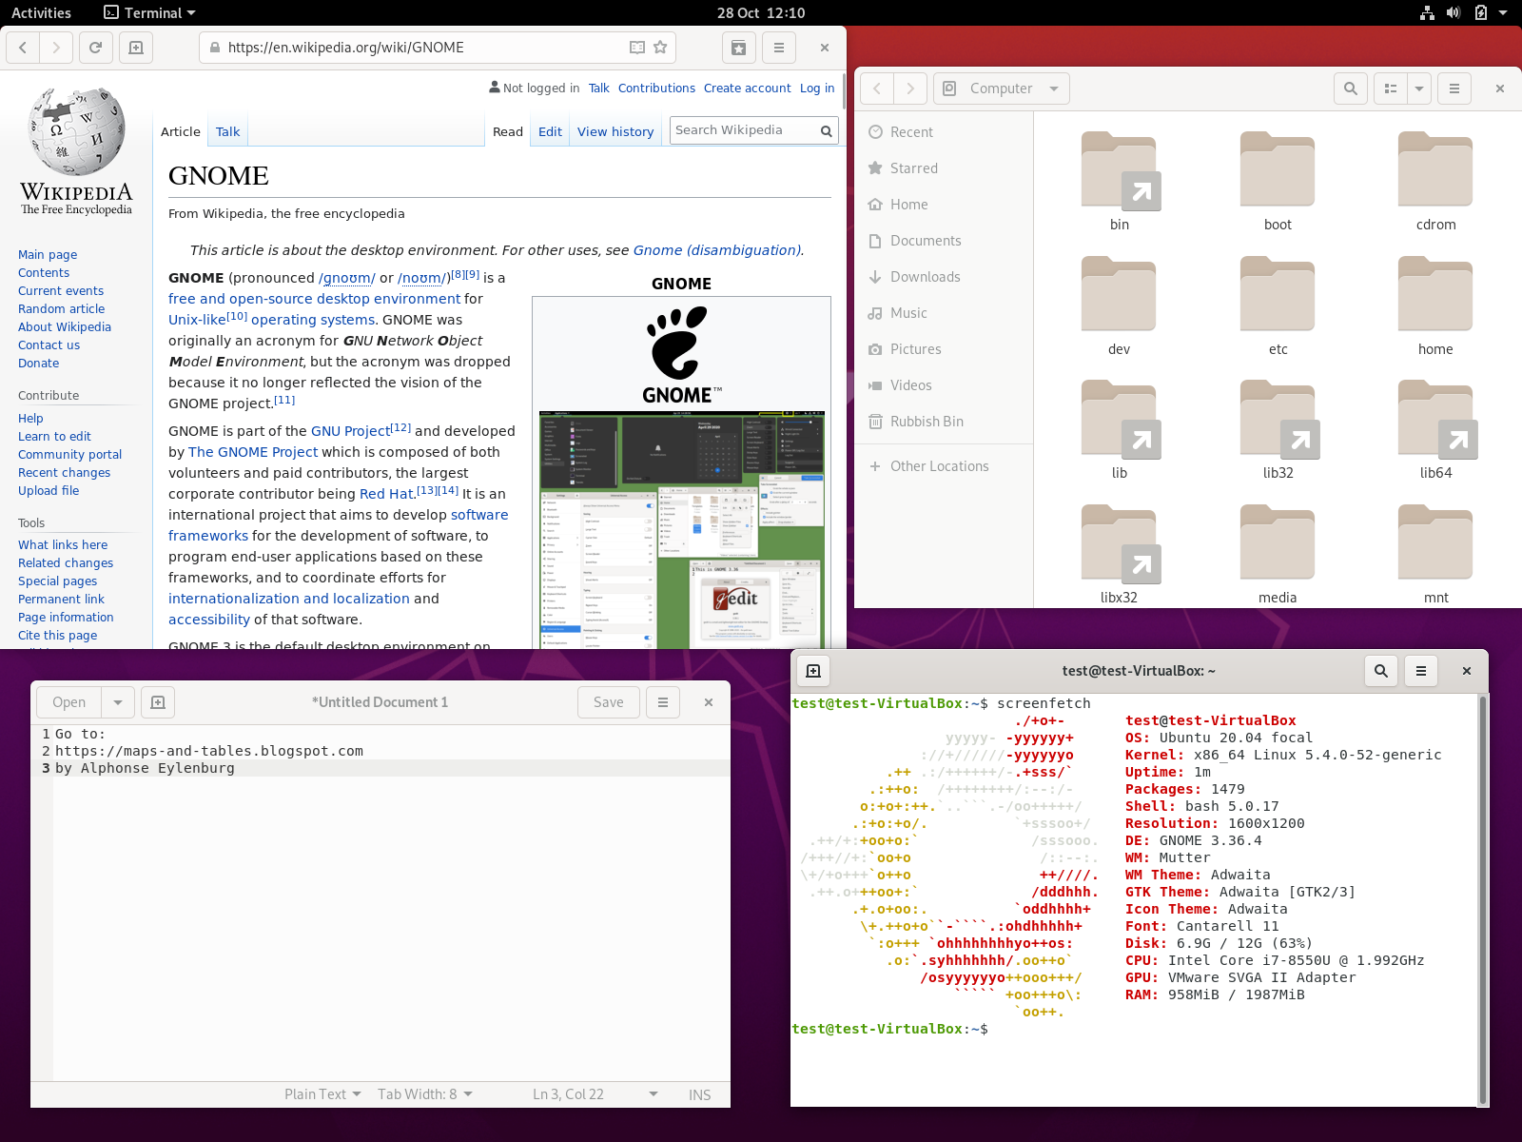Toggle INS insert mode in editor
Screen dimensions: 1522x1142
[x=699, y=1094]
